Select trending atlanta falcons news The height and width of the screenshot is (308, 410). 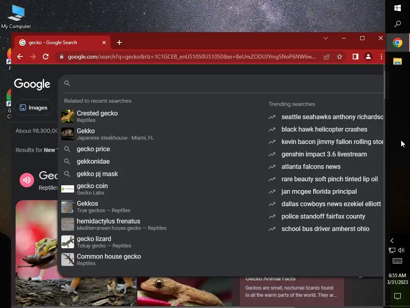[x=326, y=166]
